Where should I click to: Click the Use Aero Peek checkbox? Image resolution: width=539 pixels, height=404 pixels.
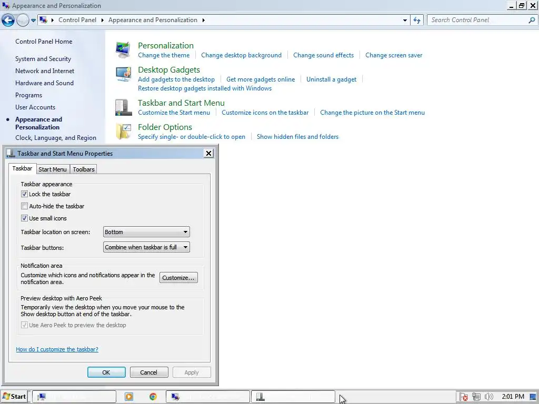[24, 325]
